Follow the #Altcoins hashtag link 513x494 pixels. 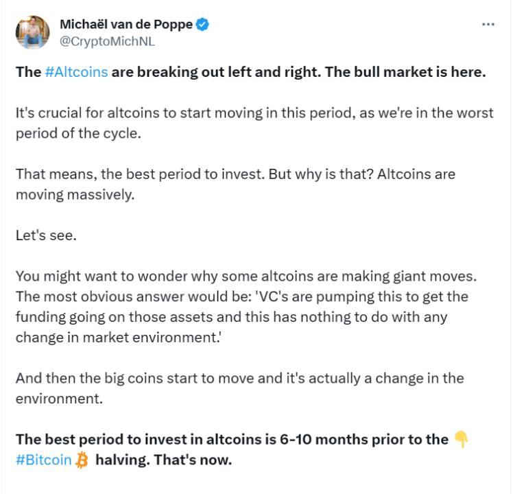tap(76, 72)
